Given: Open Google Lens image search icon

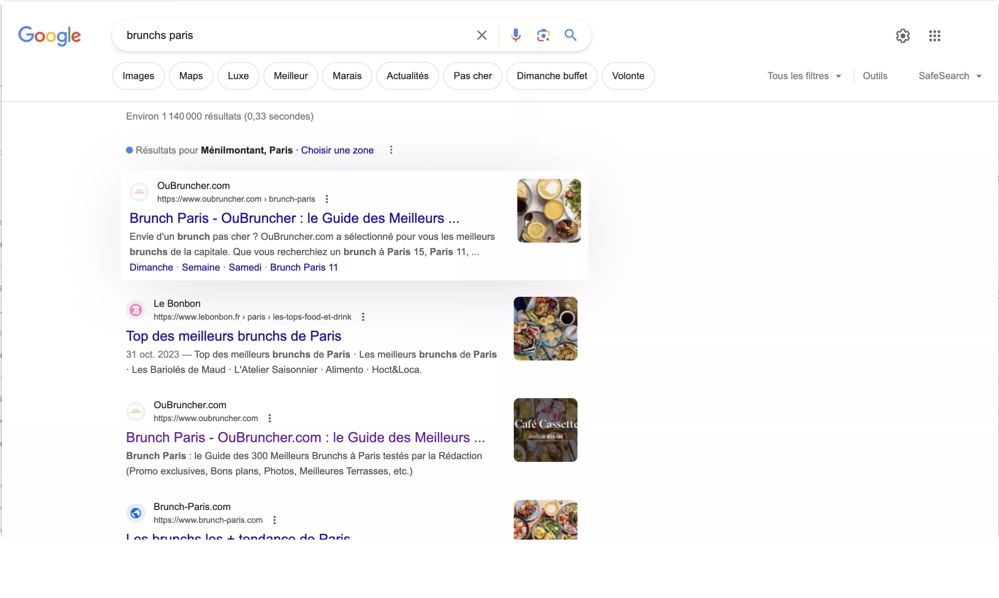Looking at the screenshot, I should pyautogui.click(x=543, y=35).
